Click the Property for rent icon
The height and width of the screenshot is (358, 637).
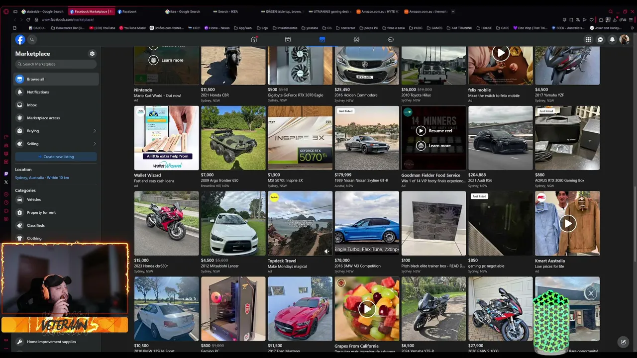[19, 212]
